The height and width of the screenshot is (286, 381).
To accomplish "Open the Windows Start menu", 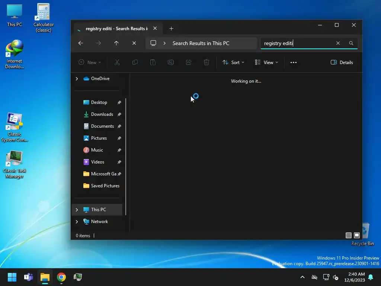I will [12, 277].
